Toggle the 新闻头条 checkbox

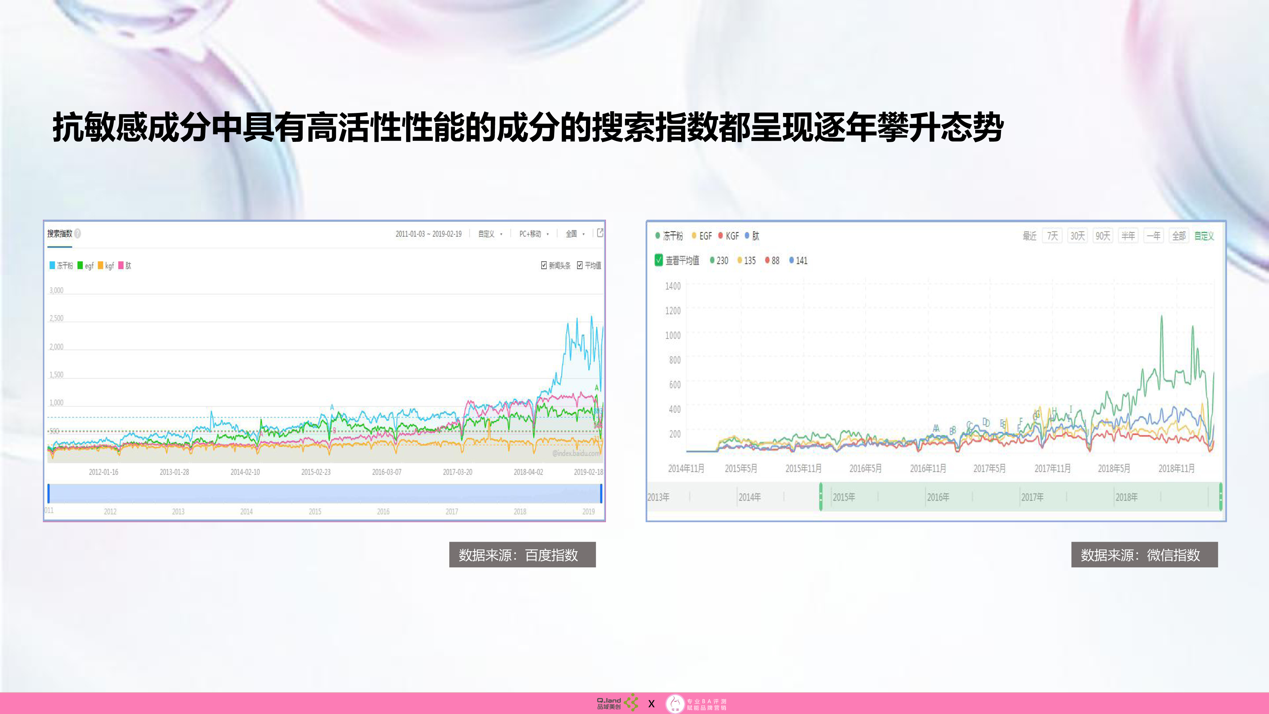coord(544,265)
